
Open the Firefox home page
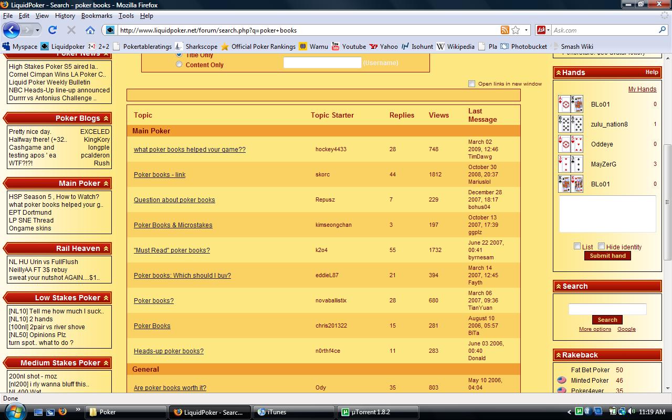[90, 30]
